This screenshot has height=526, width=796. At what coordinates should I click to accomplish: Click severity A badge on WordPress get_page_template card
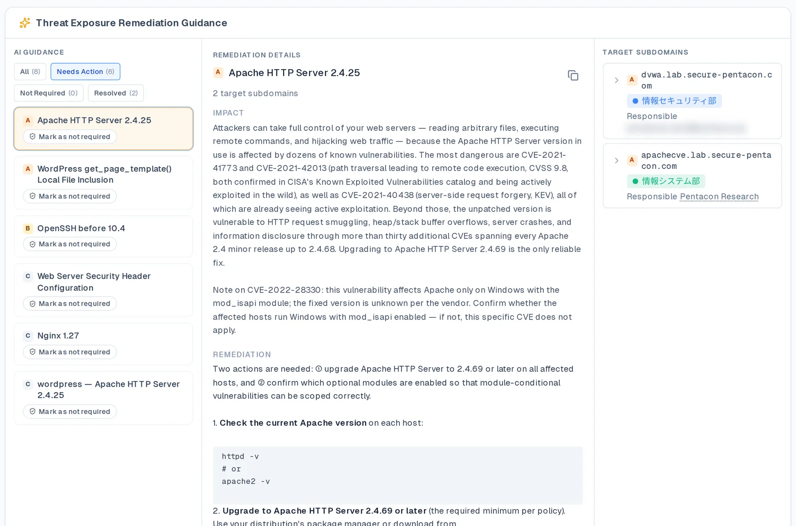28,169
